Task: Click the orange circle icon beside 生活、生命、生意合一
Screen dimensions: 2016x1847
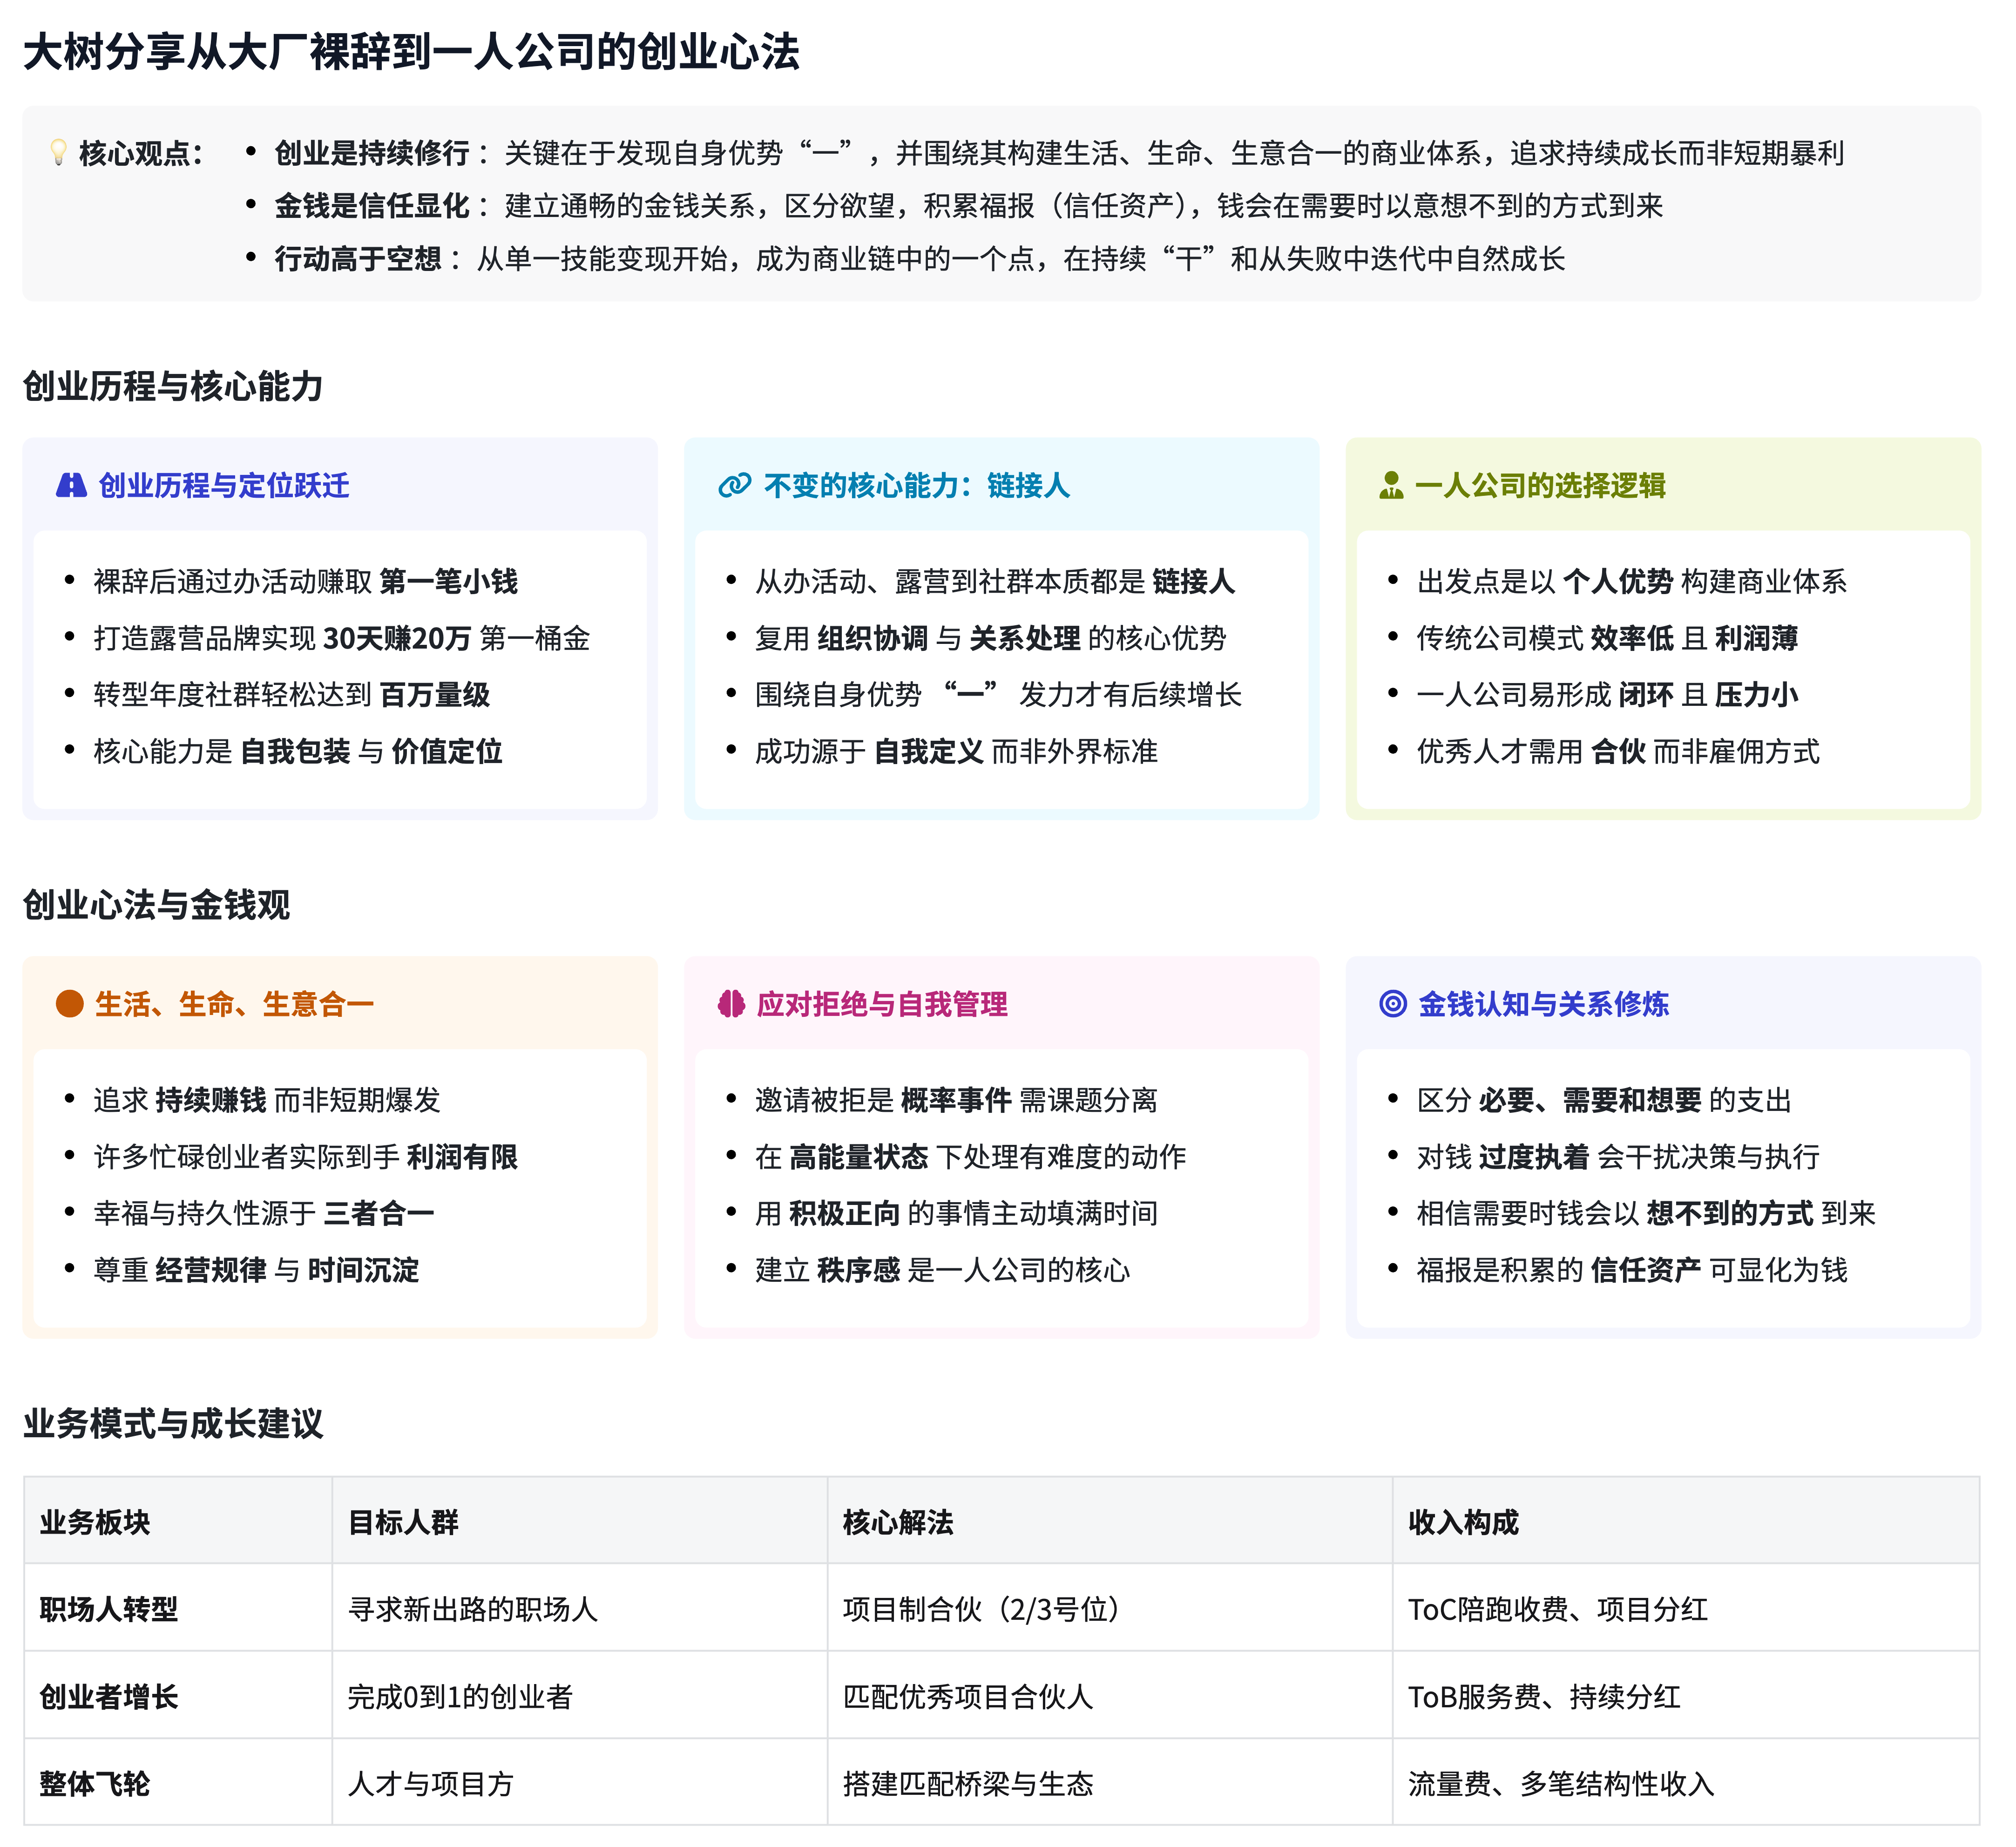Action: point(70,1004)
